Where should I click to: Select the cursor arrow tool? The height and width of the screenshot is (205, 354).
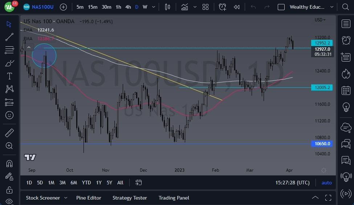coord(9,24)
